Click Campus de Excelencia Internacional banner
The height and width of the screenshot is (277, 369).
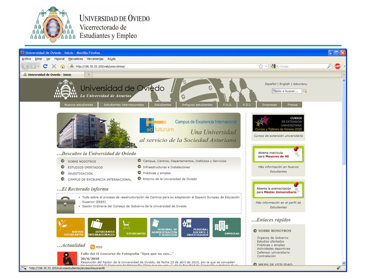[x=148, y=130]
